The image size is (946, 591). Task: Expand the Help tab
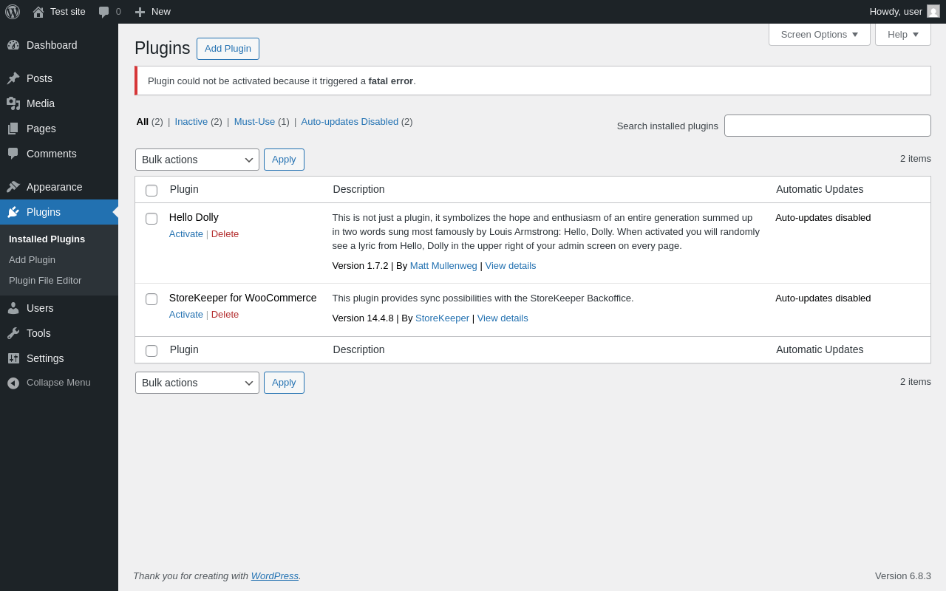902,34
